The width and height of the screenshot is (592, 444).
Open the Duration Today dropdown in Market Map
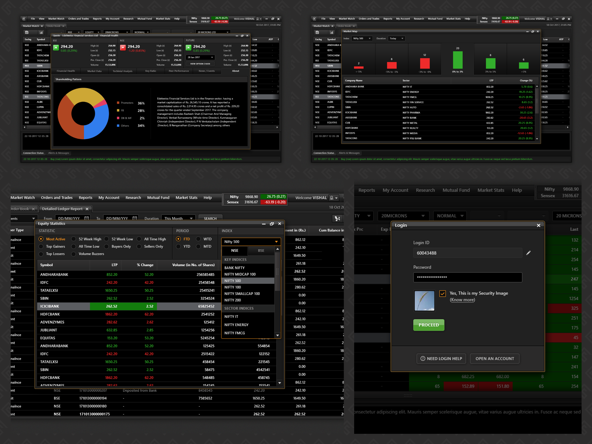click(x=396, y=39)
